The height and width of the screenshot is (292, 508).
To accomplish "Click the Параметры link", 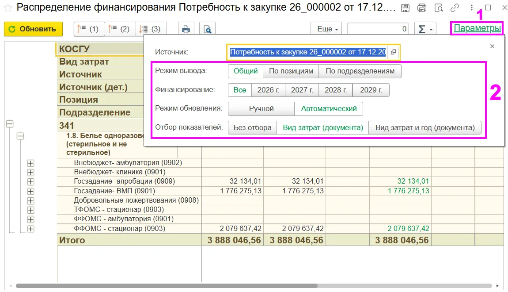I will click(477, 28).
